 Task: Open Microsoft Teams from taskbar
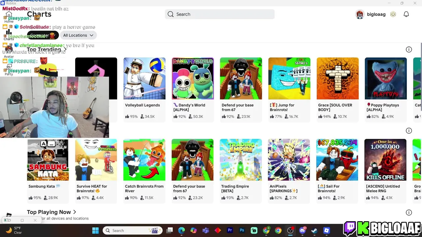coord(206,230)
